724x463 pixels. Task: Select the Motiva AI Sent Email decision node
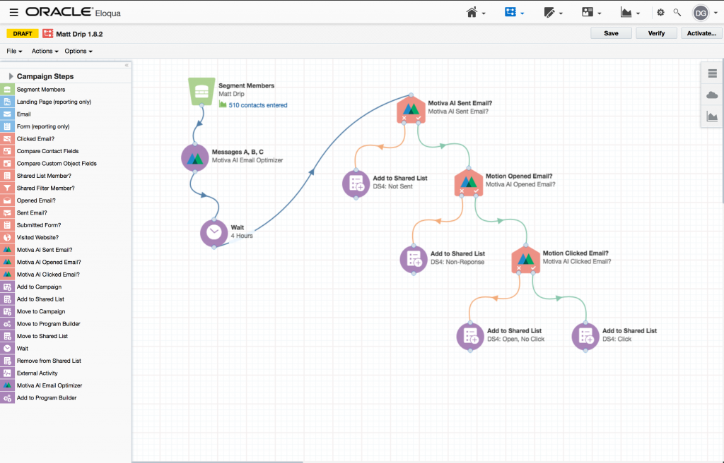tap(411, 109)
